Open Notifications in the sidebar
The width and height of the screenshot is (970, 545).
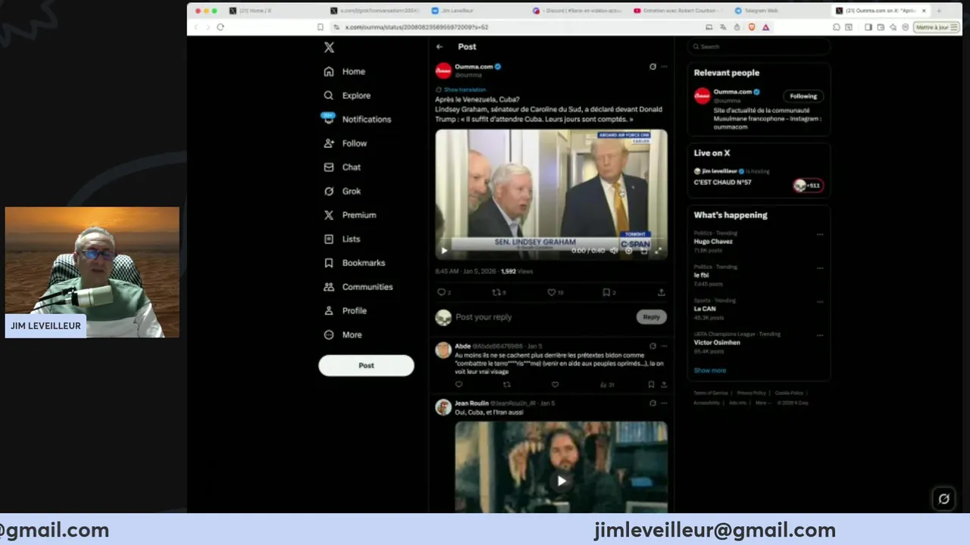click(357, 119)
